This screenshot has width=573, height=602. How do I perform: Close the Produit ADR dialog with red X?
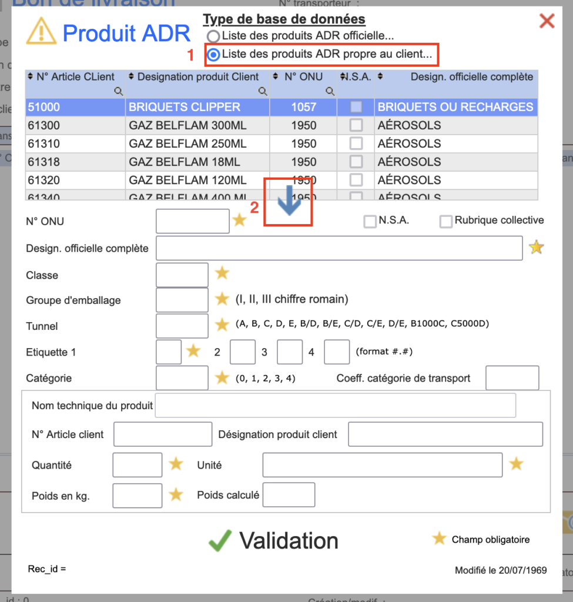tap(547, 21)
